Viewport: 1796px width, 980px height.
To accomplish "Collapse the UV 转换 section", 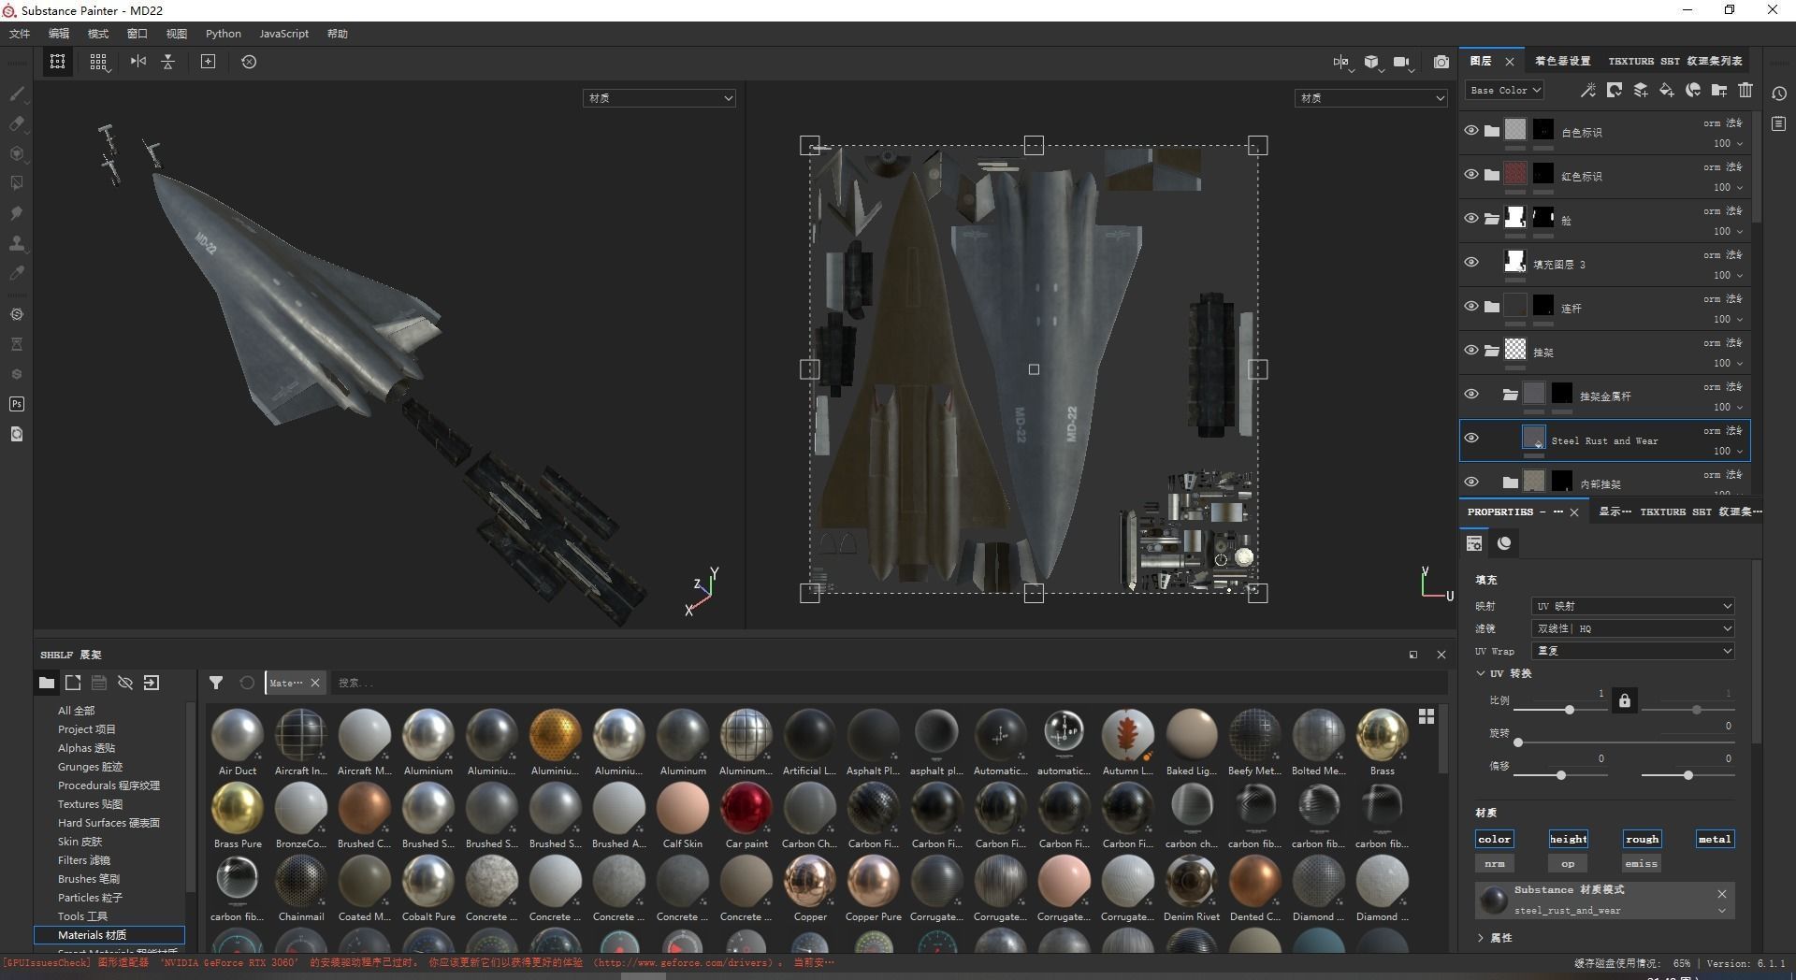I will [x=1481, y=673].
